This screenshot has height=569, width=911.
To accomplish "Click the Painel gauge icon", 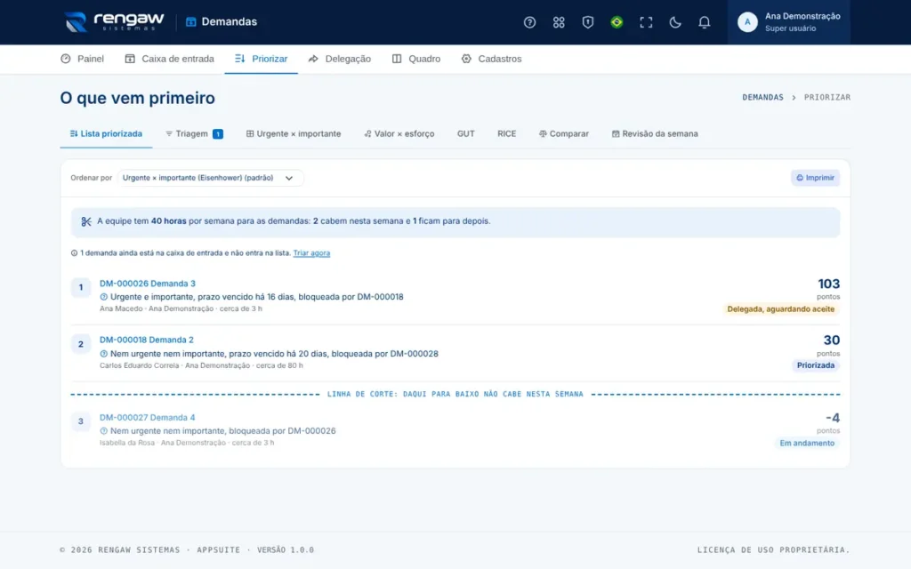I will pyautogui.click(x=66, y=59).
